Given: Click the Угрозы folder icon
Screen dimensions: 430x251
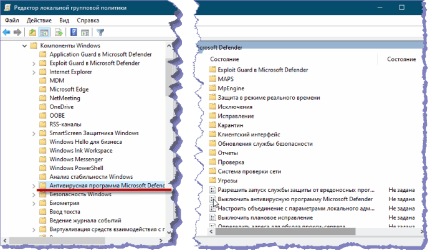Looking at the screenshot, I should (x=213, y=181).
